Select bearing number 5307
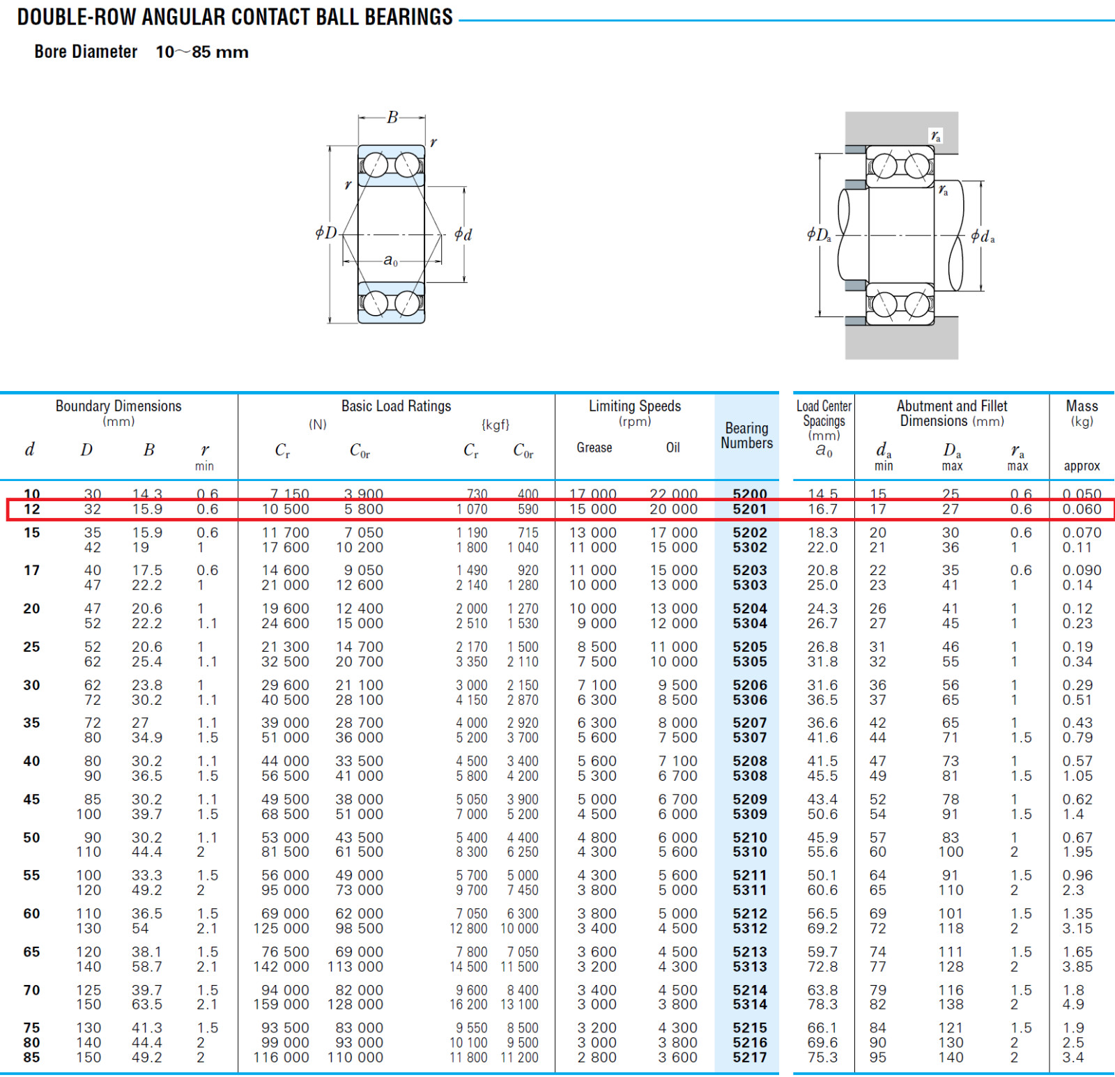This screenshot has width=1115, height=1077. [x=750, y=738]
